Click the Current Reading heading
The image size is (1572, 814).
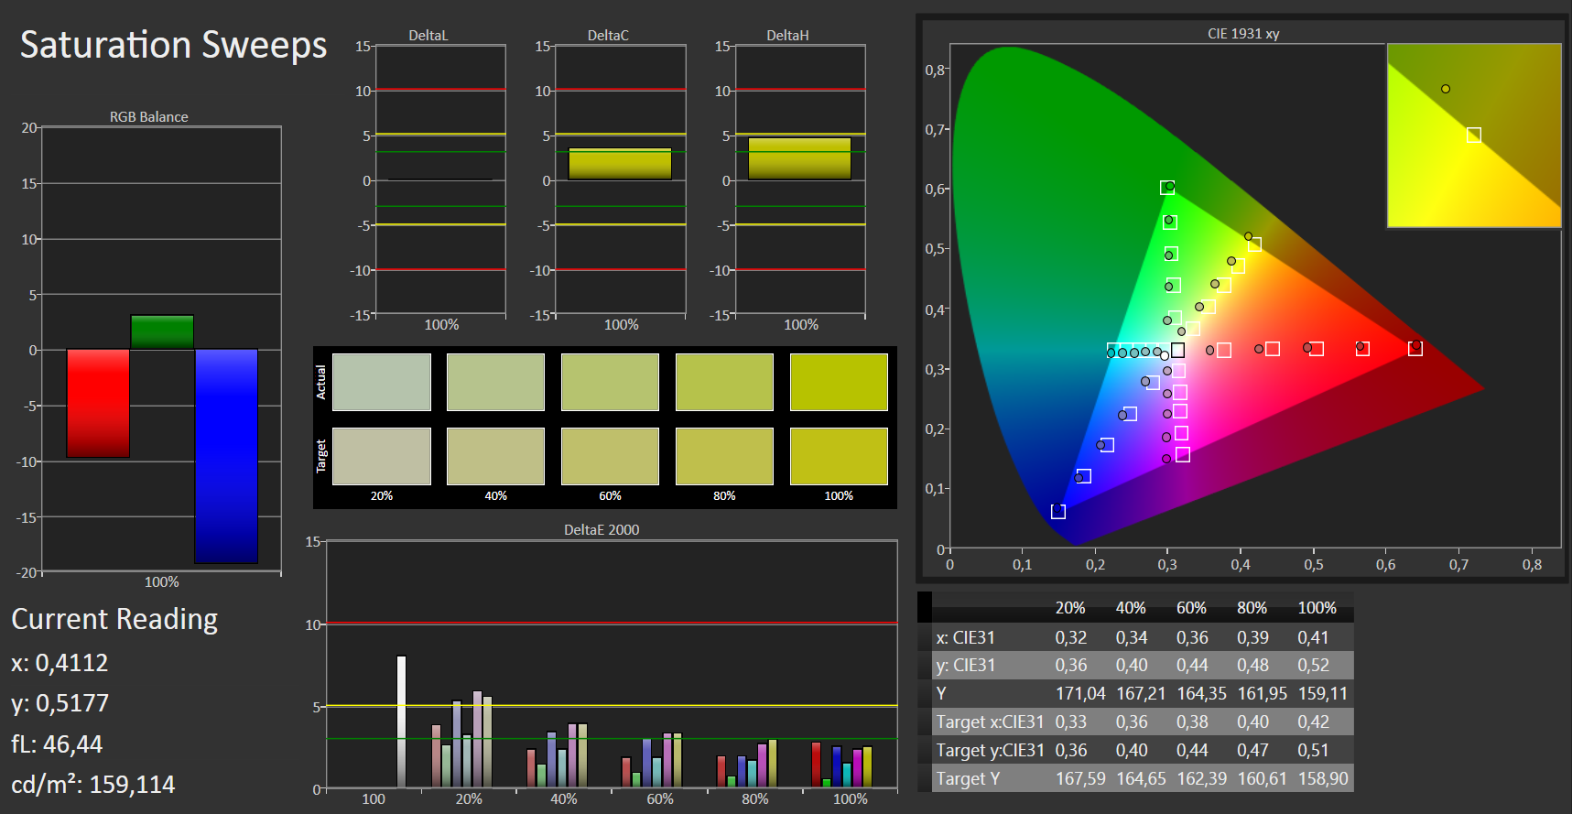pos(114,620)
